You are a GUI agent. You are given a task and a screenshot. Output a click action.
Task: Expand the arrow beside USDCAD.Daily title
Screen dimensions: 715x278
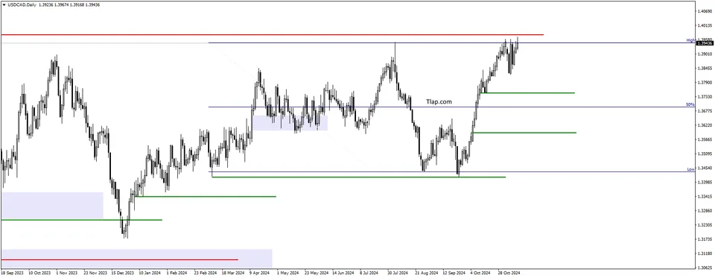tap(4, 4)
